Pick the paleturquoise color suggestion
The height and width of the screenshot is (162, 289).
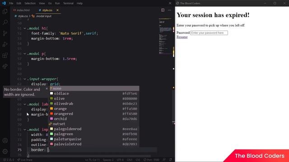[x=94, y=139]
